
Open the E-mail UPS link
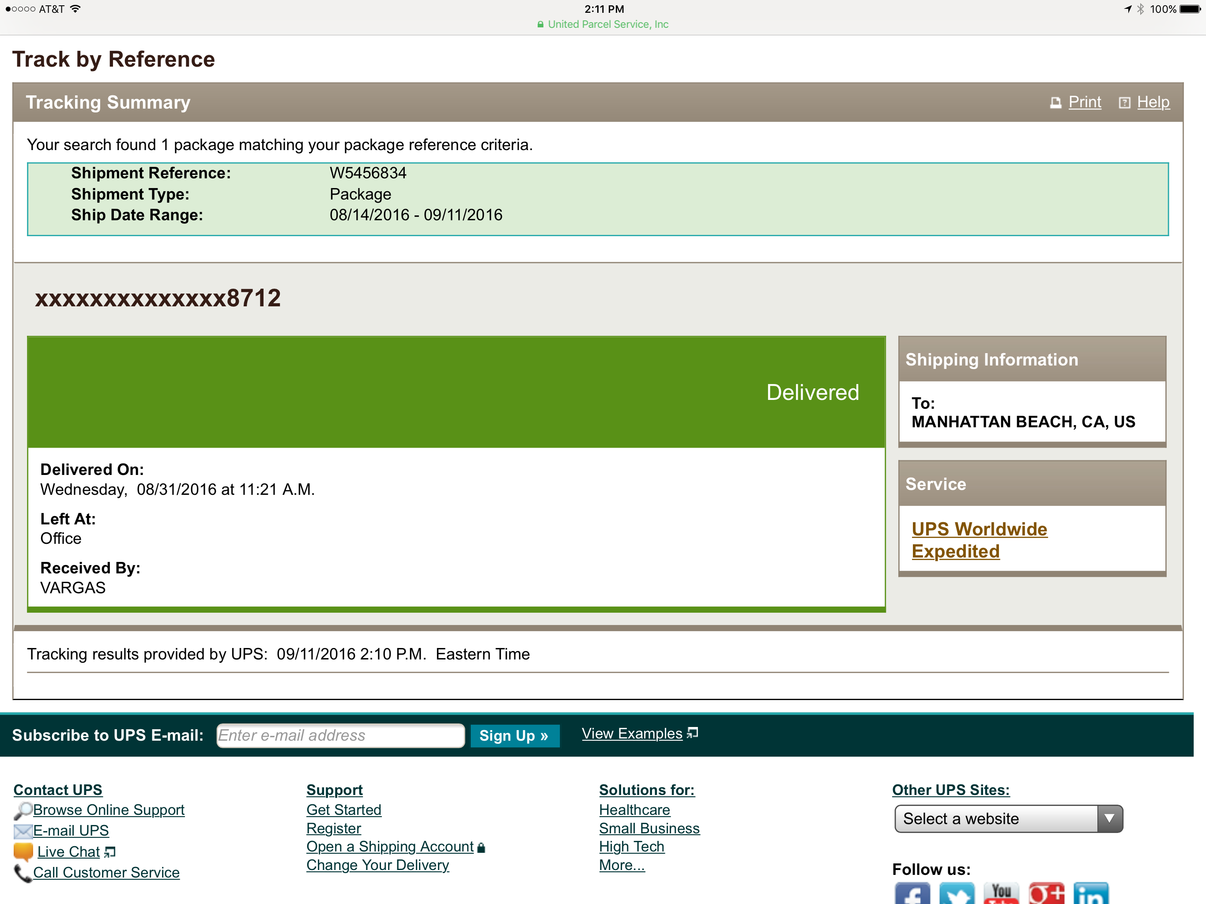coord(71,830)
